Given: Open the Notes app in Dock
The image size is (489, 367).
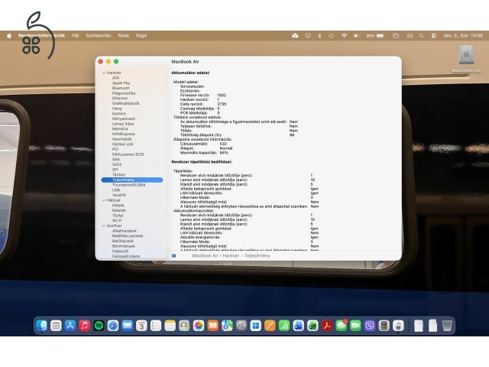Looking at the screenshot, I should 170,326.
